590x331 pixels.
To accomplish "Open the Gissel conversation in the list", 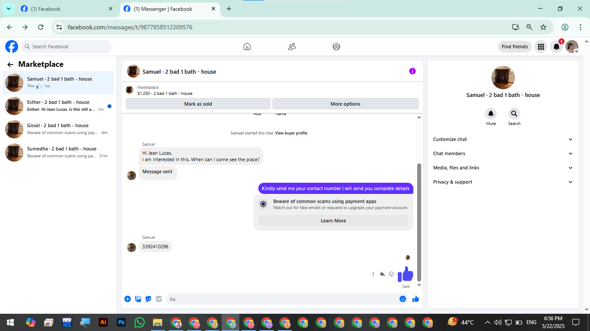I will click(58, 129).
